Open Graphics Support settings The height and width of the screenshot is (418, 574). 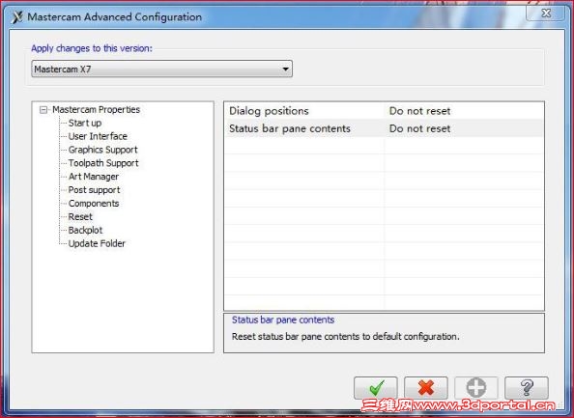102,150
